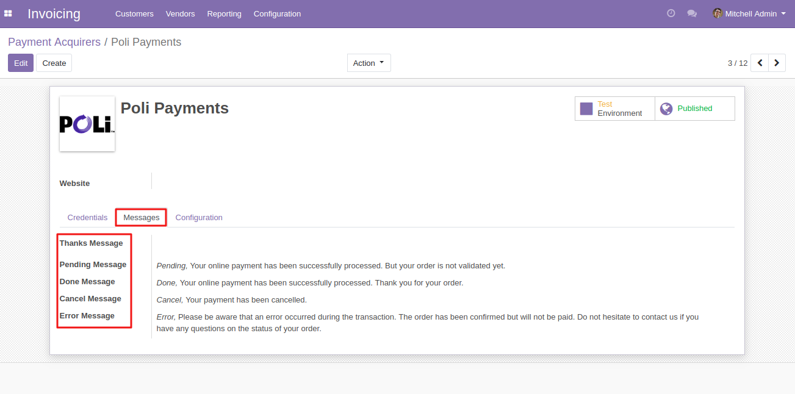This screenshot has width=795, height=394.
Task: Click the Thanks Message label
Action: pos(91,243)
